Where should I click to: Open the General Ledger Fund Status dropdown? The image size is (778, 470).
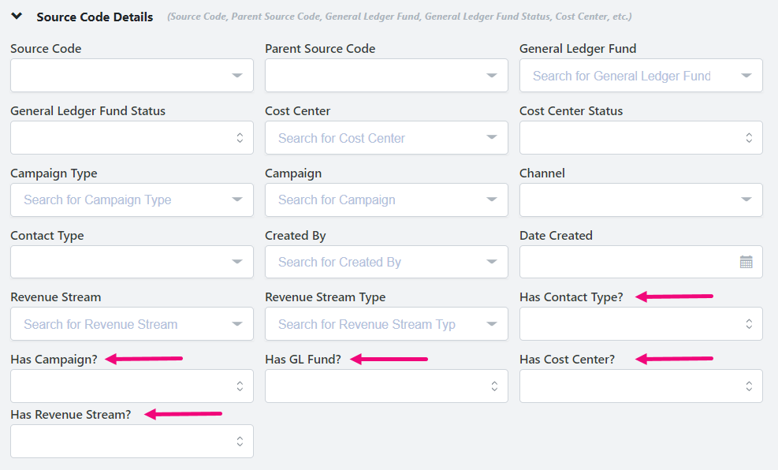click(x=240, y=137)
